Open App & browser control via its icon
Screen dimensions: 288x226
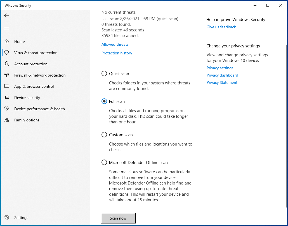coord(7,86)
